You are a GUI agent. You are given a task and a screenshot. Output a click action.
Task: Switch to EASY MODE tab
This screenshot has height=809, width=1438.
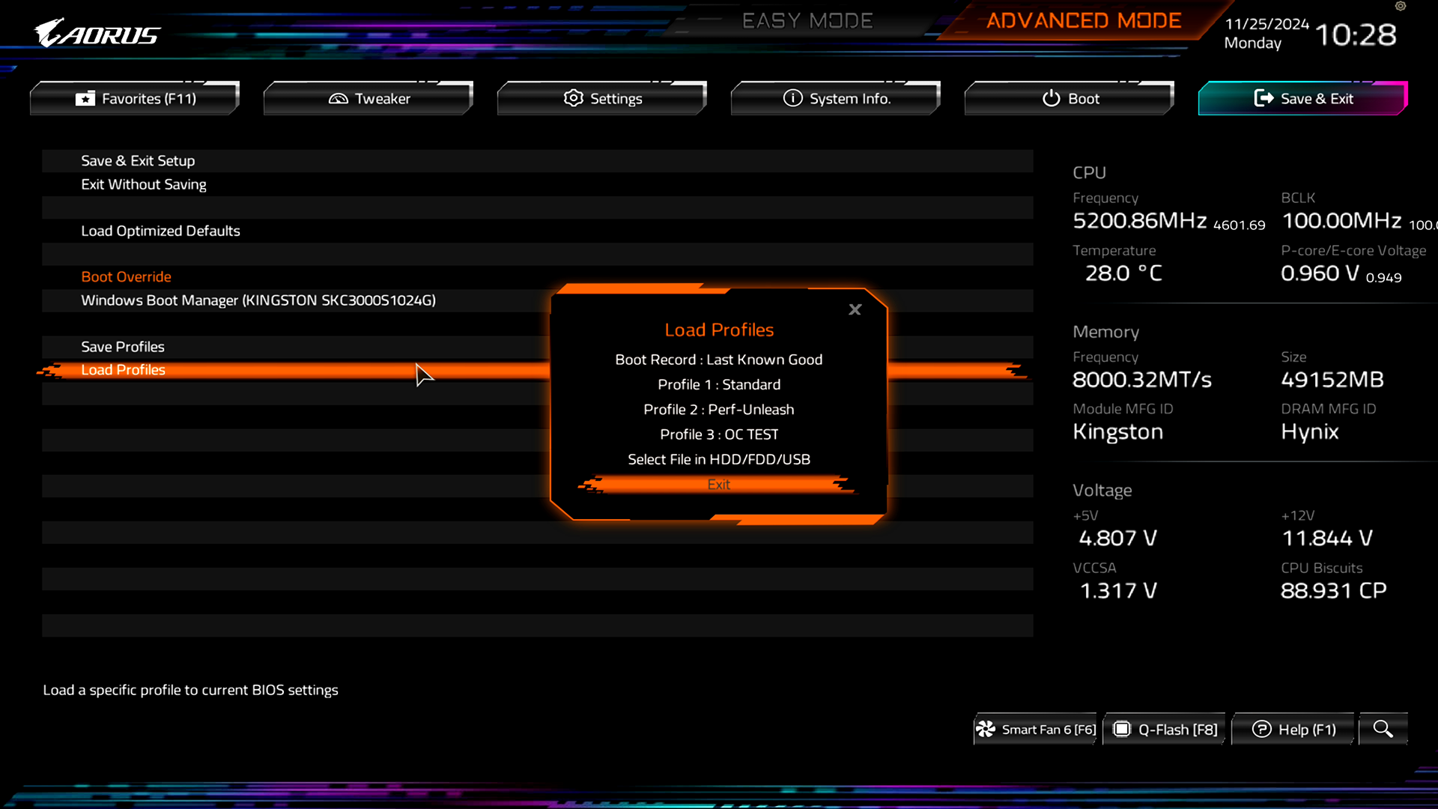(807, 20)
